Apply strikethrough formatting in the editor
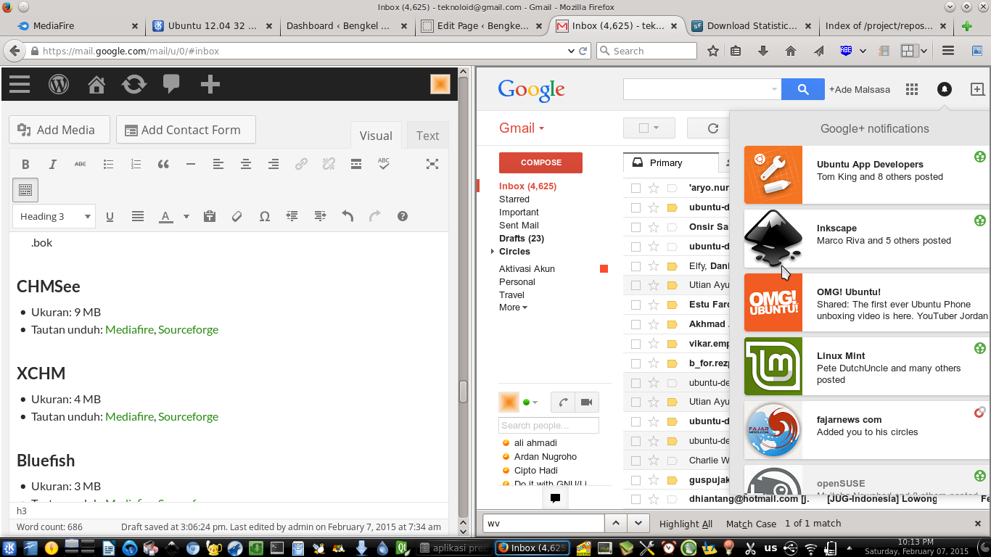 81,165
